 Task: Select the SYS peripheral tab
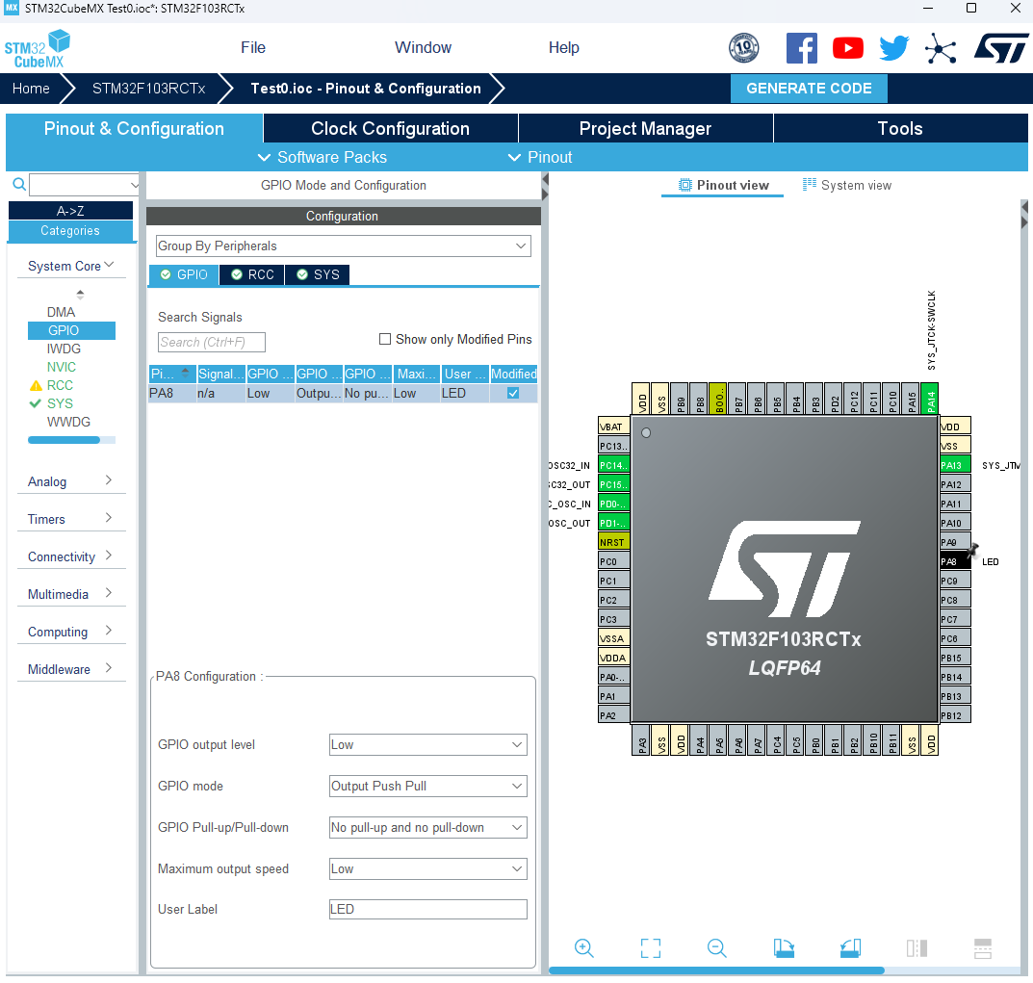click(x=318, y=274)
